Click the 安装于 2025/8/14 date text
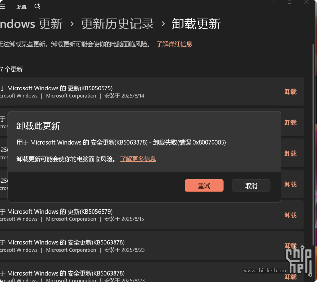Screen dimensions: 317x282 click(x=124, y=96)
